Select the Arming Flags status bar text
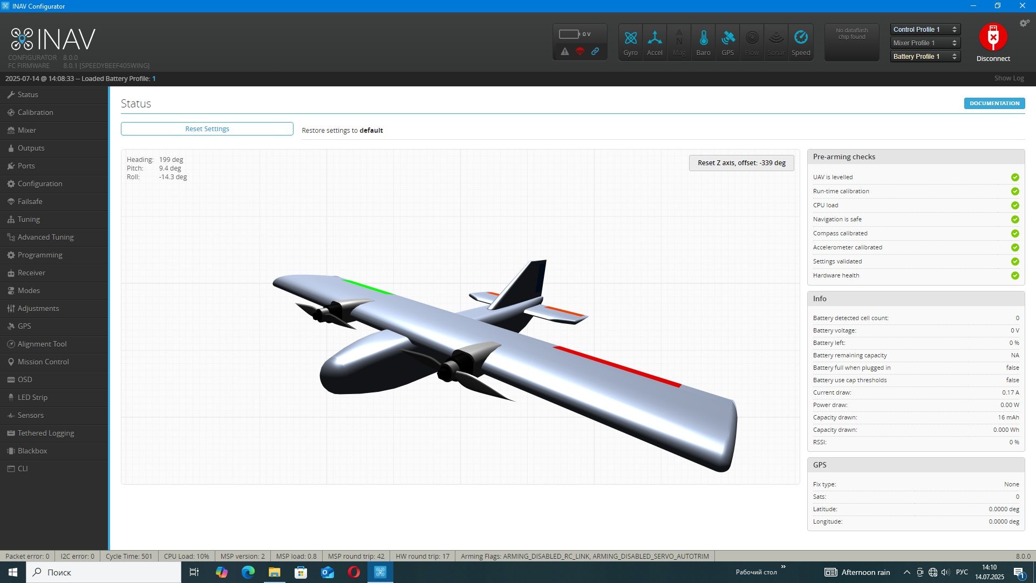The image size is (1036, 583). pyautogui.click(x=584, y=556)
